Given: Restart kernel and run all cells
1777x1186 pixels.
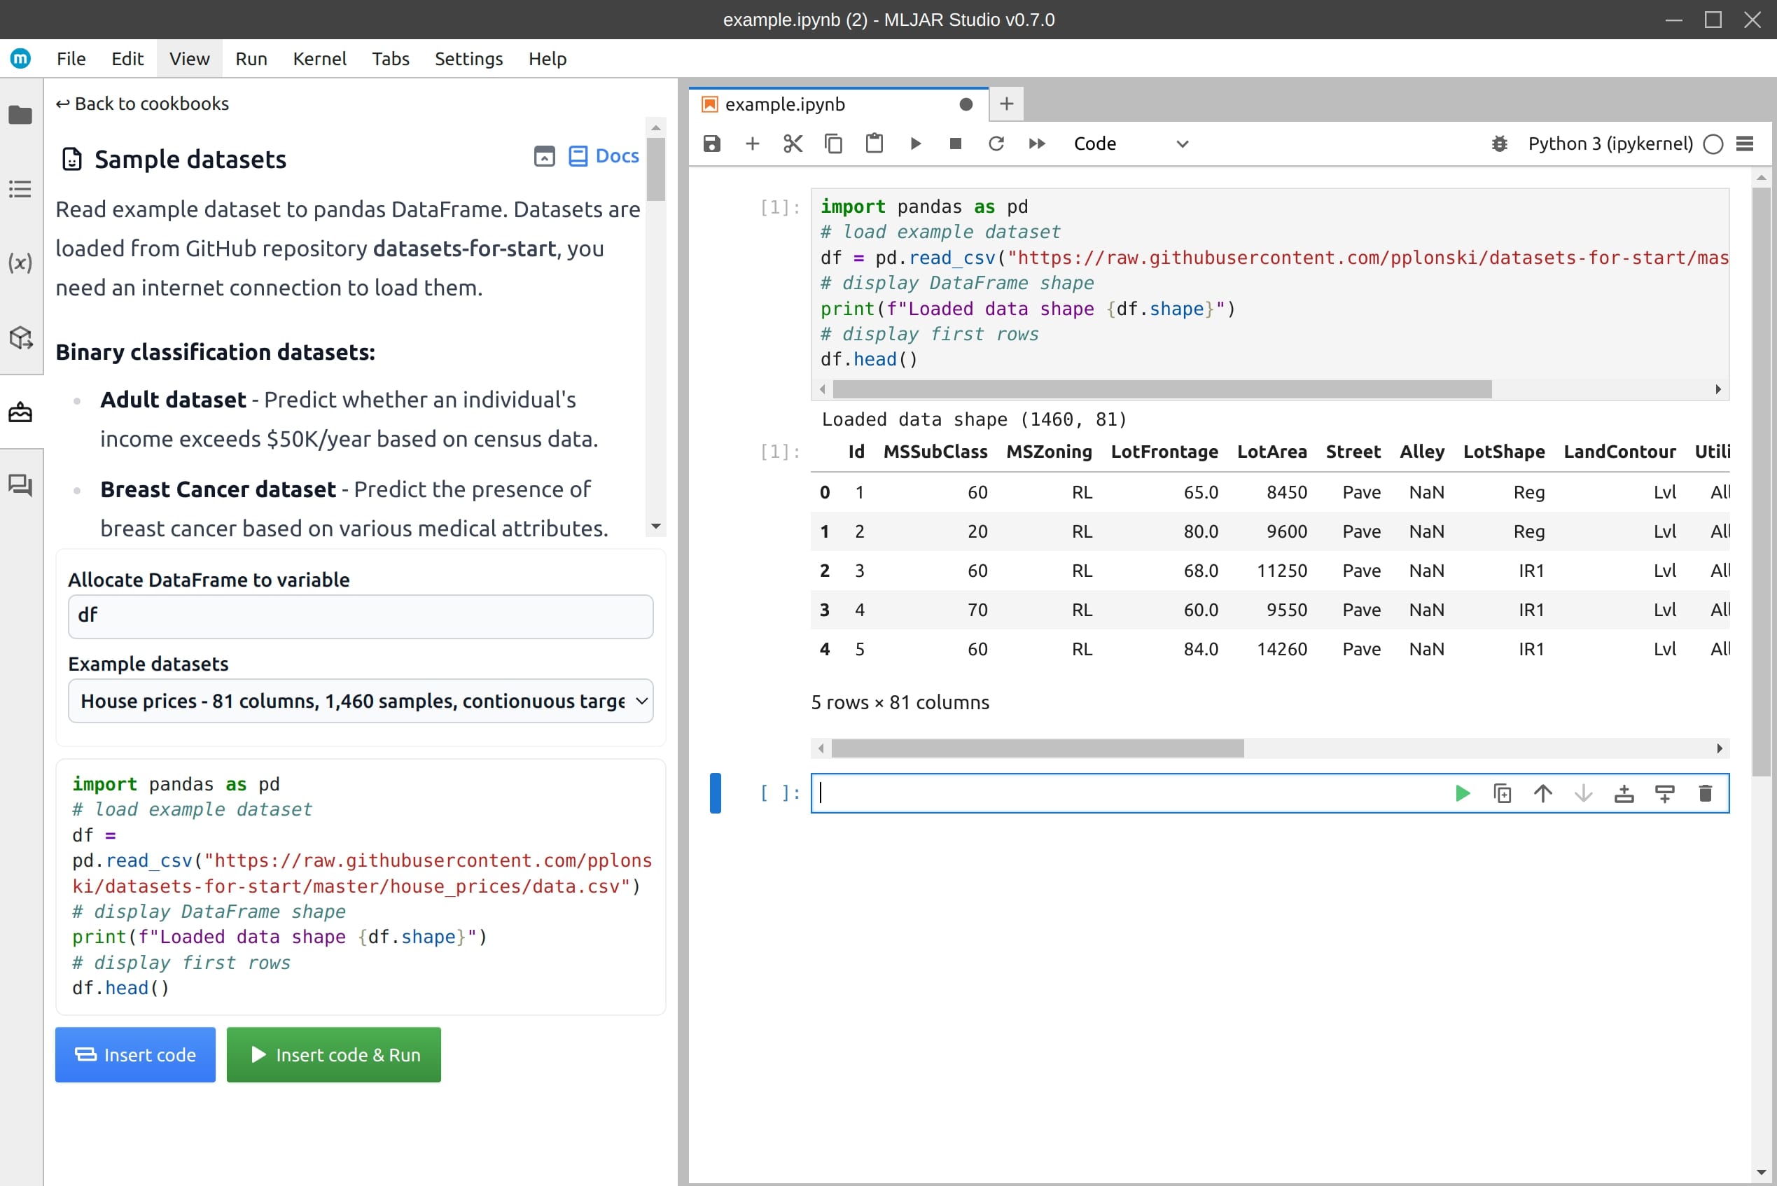Looking at the screenshot, I should [1037, 144].
